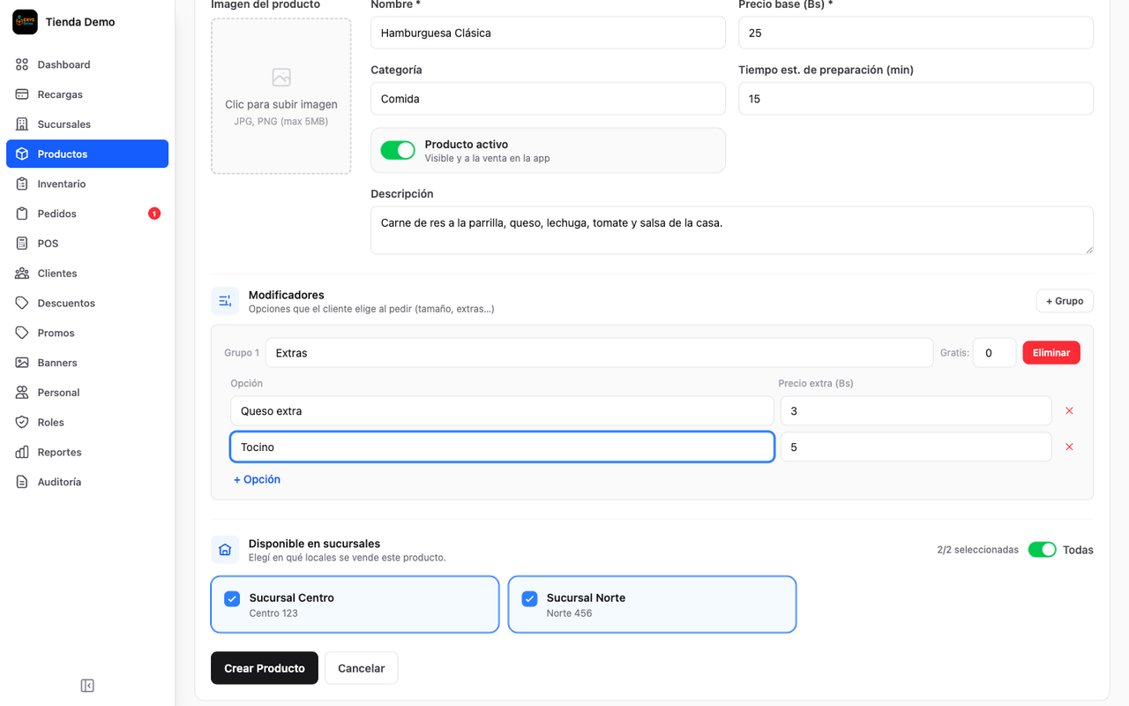Click the Banners image icon
The height and width of the screenshot is (706, 1129).
click(22, 363)
